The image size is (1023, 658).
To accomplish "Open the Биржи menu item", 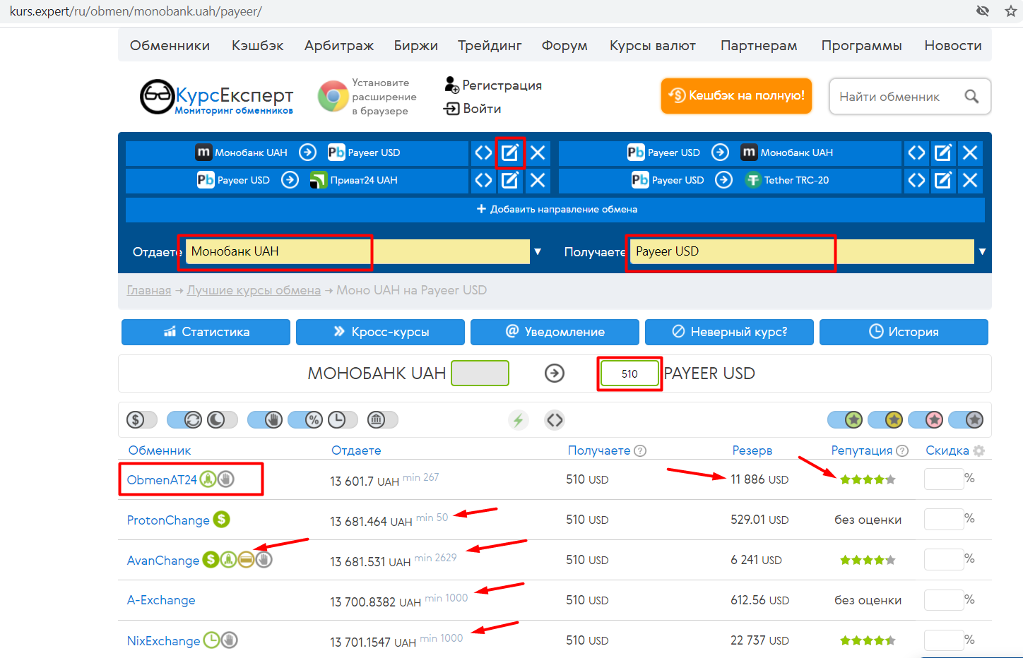I will pyautogui.click(x=416, y=45).
